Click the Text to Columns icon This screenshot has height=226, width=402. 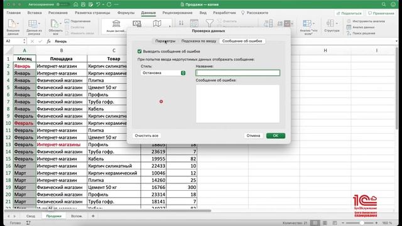coord(268,24)
